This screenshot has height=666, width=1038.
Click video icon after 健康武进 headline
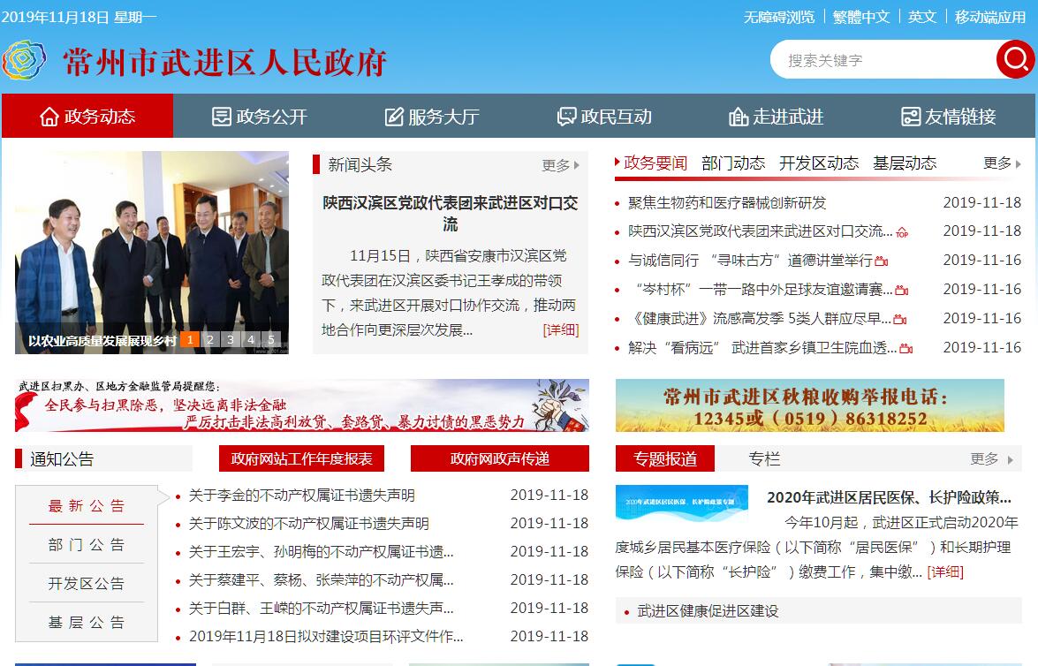899,319
